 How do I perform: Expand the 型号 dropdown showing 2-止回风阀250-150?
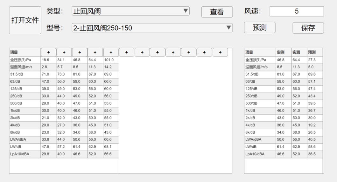pos(152,28)
